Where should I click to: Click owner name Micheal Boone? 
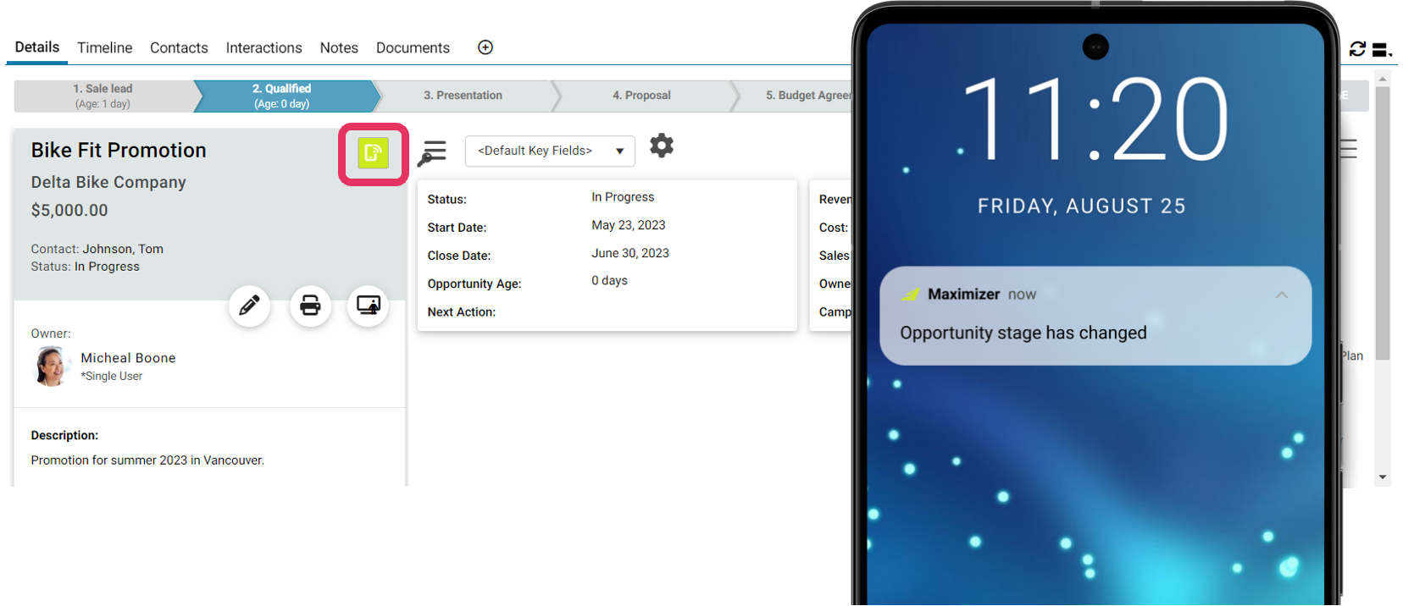tap(128, 358)
